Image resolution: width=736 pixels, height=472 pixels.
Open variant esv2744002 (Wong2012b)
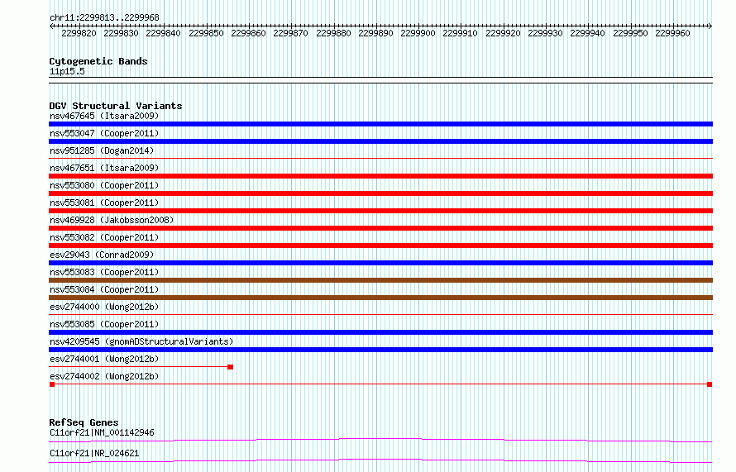tap(104, 376)
